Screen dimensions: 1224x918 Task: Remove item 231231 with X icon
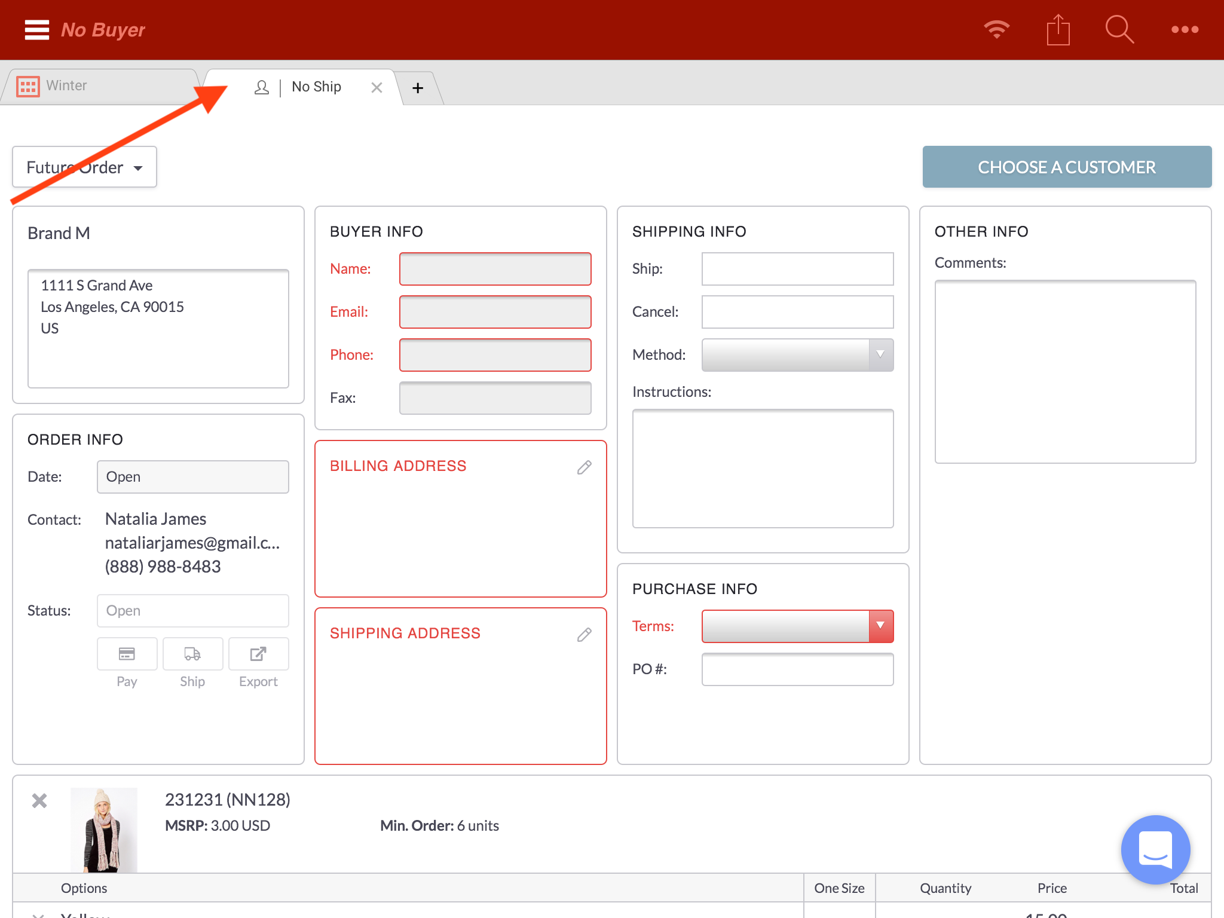tap(39, 801)
